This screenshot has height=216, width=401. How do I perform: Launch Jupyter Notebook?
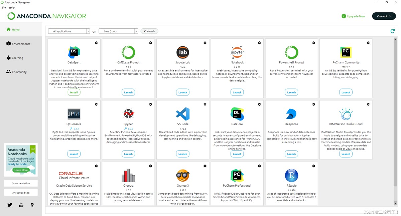coord(237,92)
